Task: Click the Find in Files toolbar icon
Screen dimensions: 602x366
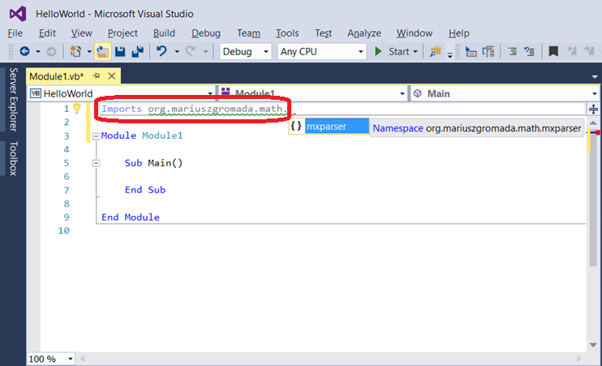Action: coord(435,51)
